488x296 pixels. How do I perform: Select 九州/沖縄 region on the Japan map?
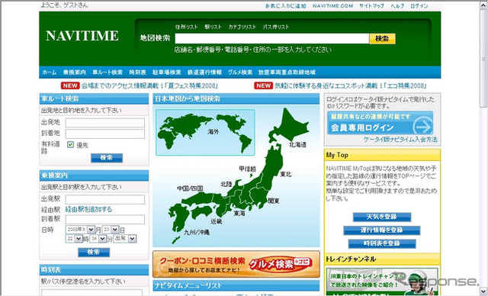click(178, 218)
